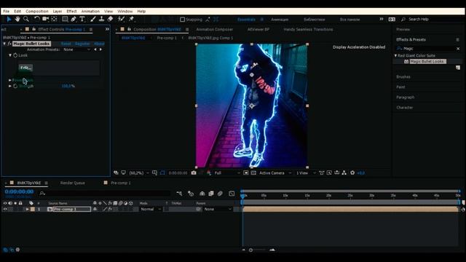The image size is (466, 262).
Task: Open the Paragraph panel
Action: tap(405, 98)
